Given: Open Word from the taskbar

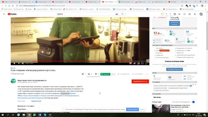Looking at the screenshot, I should click(40, 115).
